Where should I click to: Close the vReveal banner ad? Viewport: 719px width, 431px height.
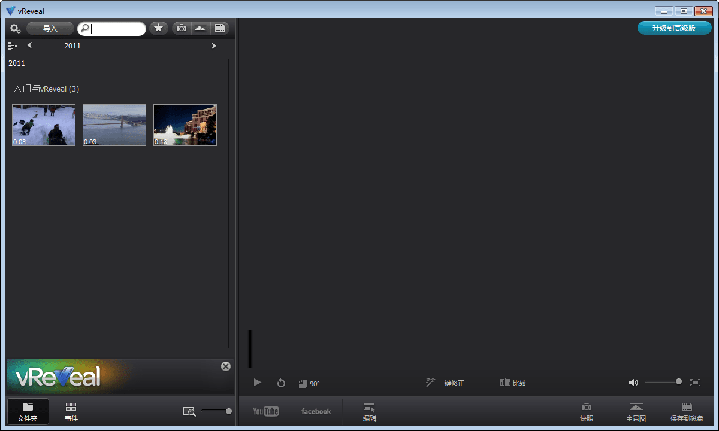tap(226, 366)
